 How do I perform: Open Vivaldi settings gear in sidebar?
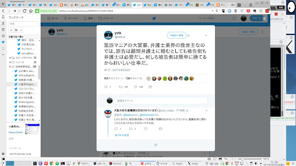coord(3,154)
